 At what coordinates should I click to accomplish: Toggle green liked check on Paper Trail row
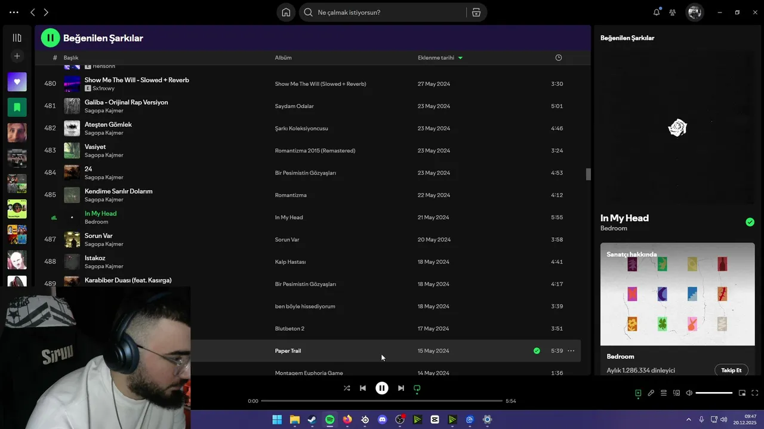click(537, 351)
